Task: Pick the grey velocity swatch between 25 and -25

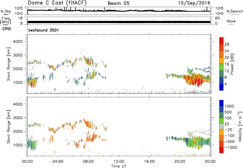Action: click(x=221, y=127)
